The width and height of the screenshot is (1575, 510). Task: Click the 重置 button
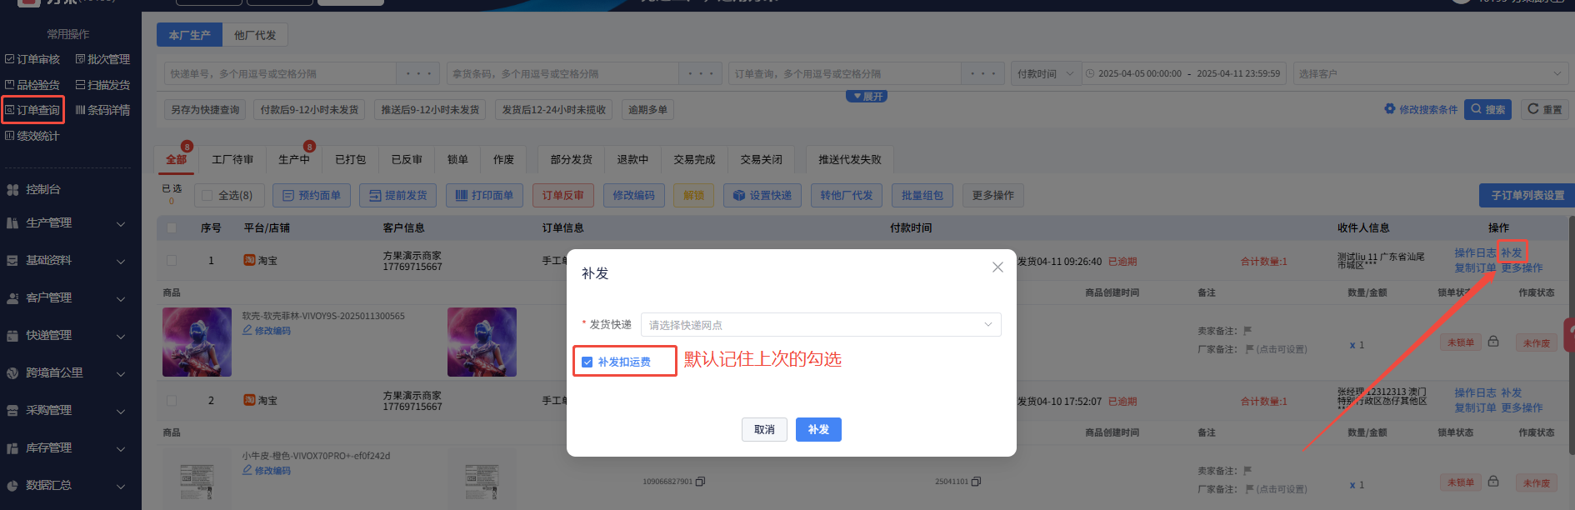tap(1545, 109)
